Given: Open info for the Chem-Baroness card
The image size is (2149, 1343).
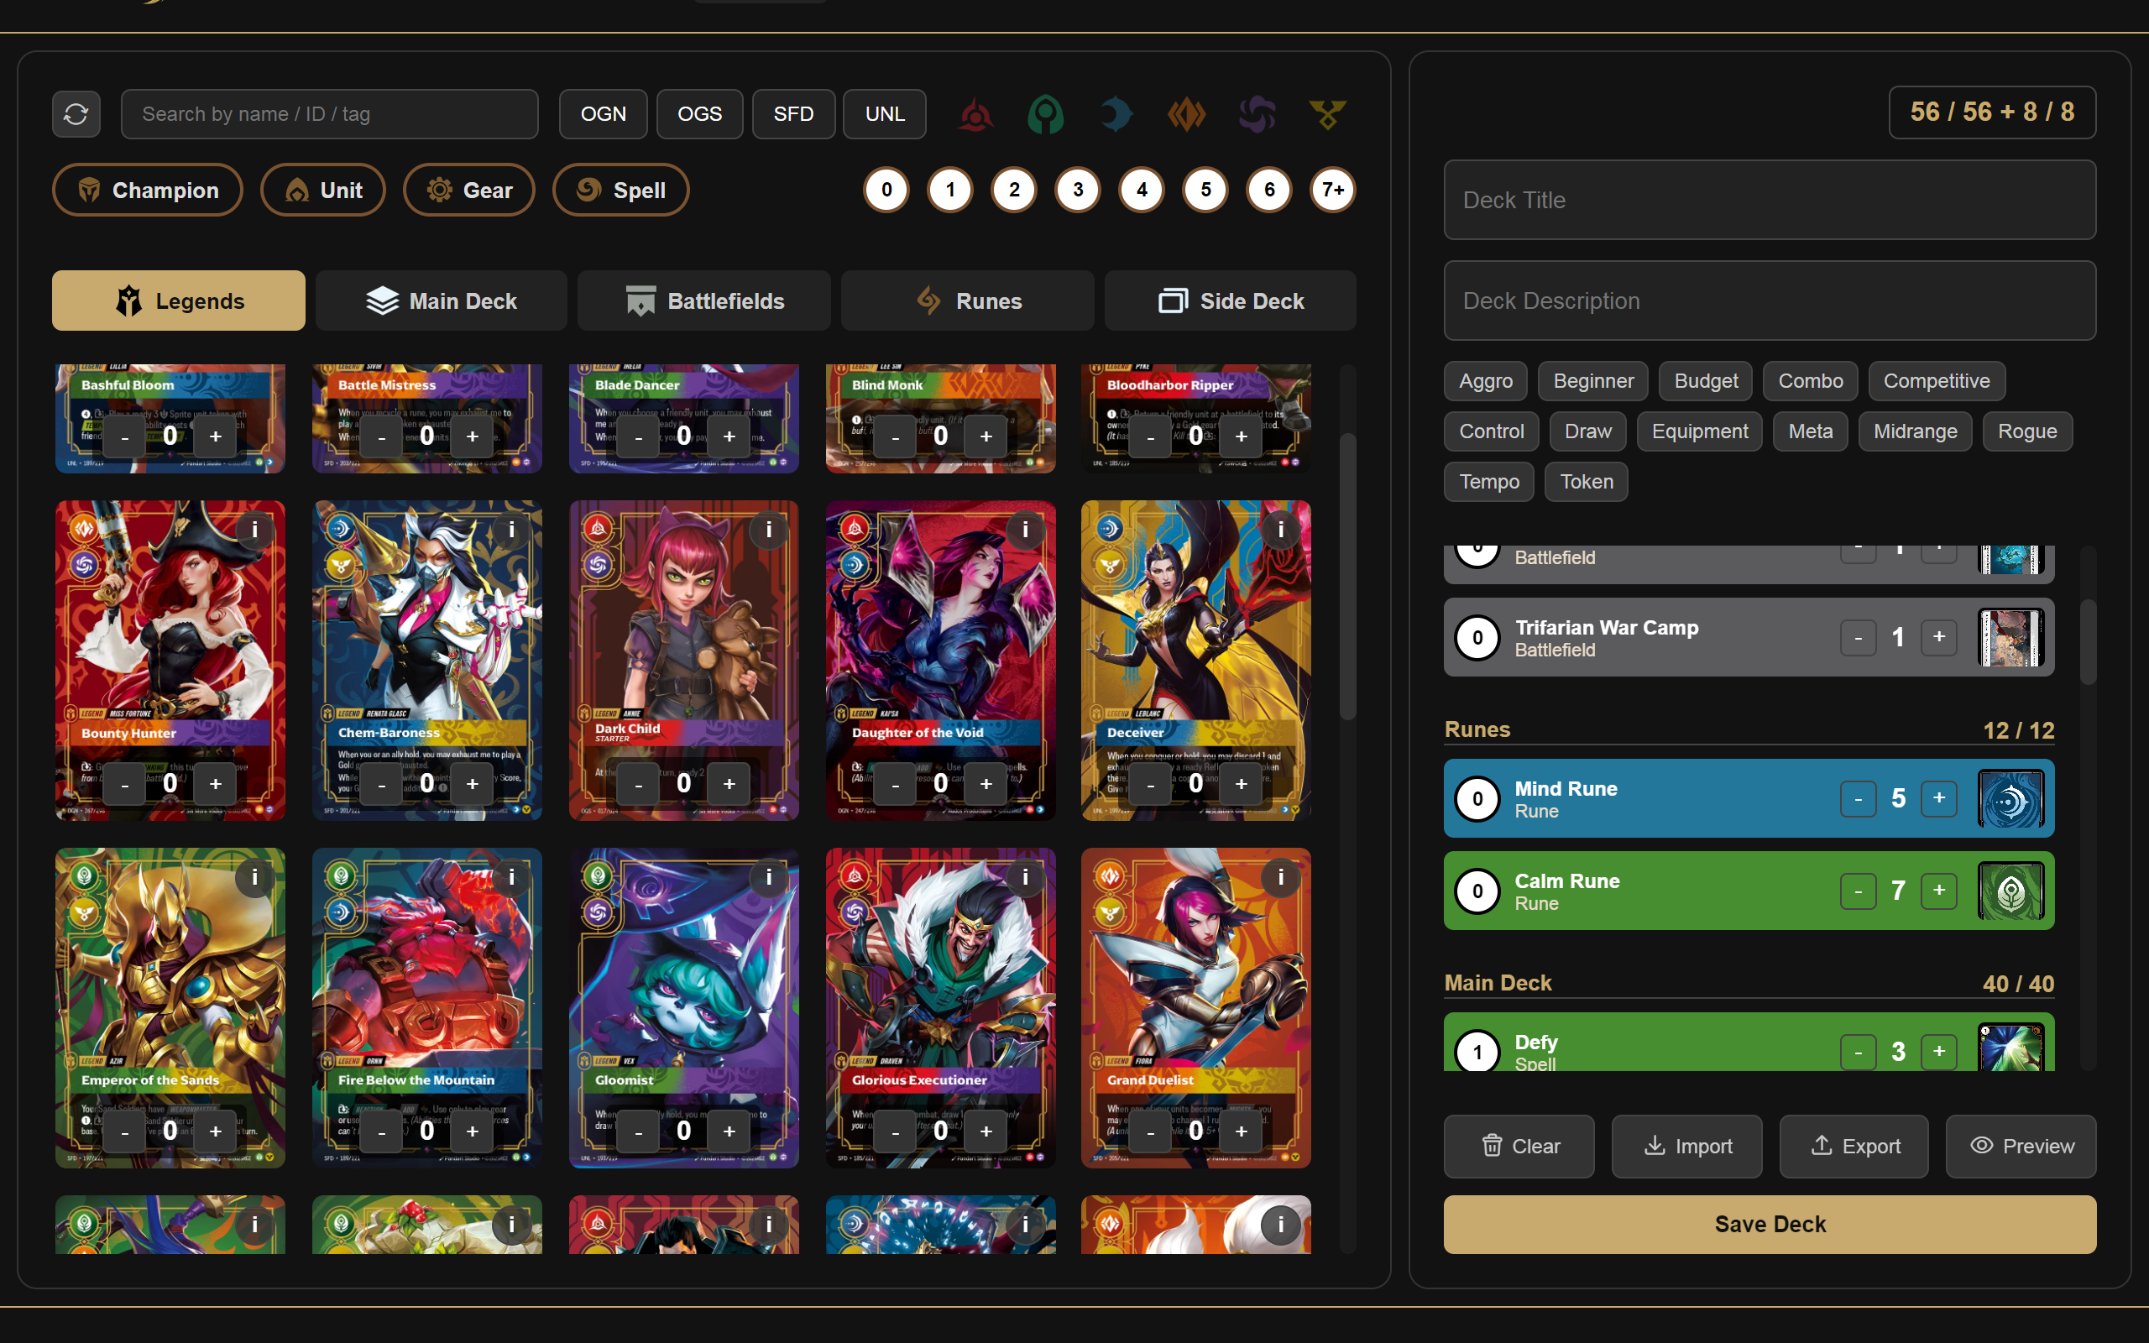Looking at the screenshot, I should click(511, 530).
